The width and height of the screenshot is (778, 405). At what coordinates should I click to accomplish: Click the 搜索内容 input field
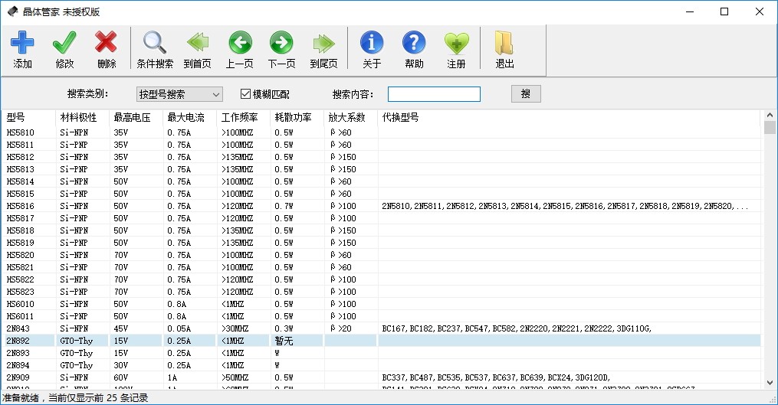434,94
